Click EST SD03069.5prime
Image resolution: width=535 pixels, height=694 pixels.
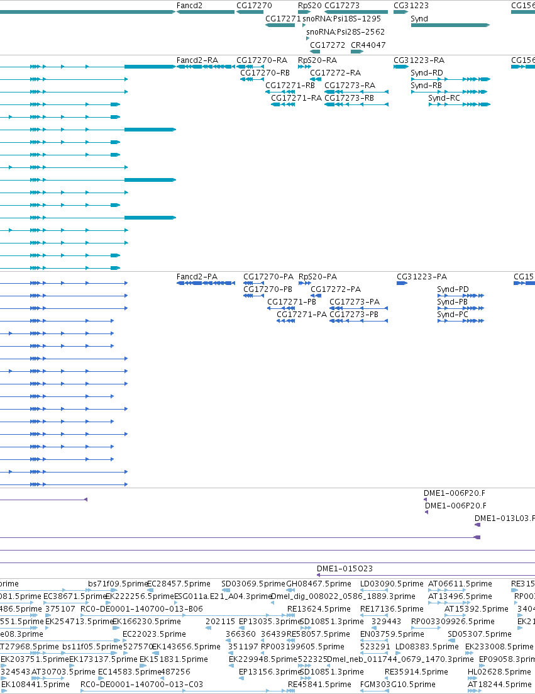pos(253,584)
